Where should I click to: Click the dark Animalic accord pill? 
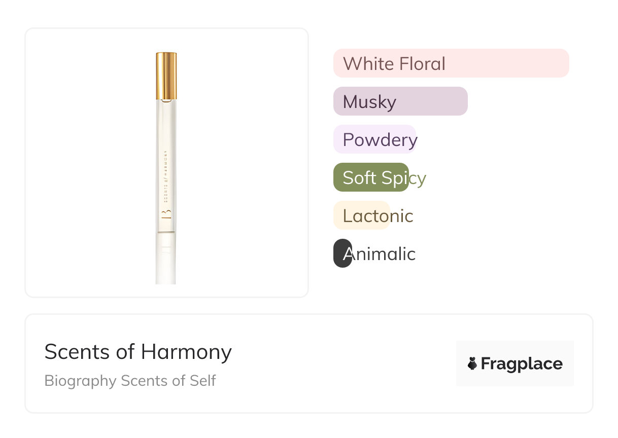342,253
